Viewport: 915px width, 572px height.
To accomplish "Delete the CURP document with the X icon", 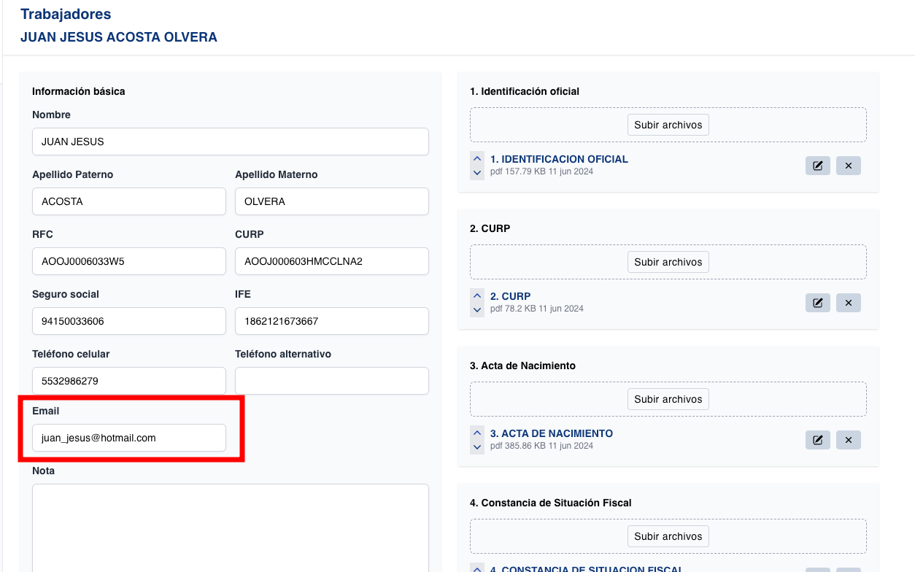I will [848, 303].
